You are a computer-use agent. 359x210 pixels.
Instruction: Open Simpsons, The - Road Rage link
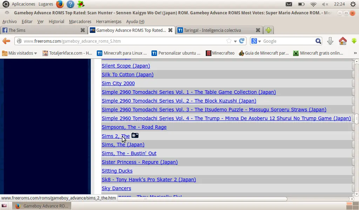(x=134, y=127)
